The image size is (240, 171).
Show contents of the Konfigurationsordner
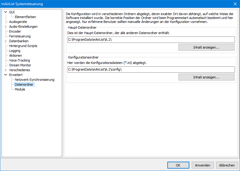point(206,77)
